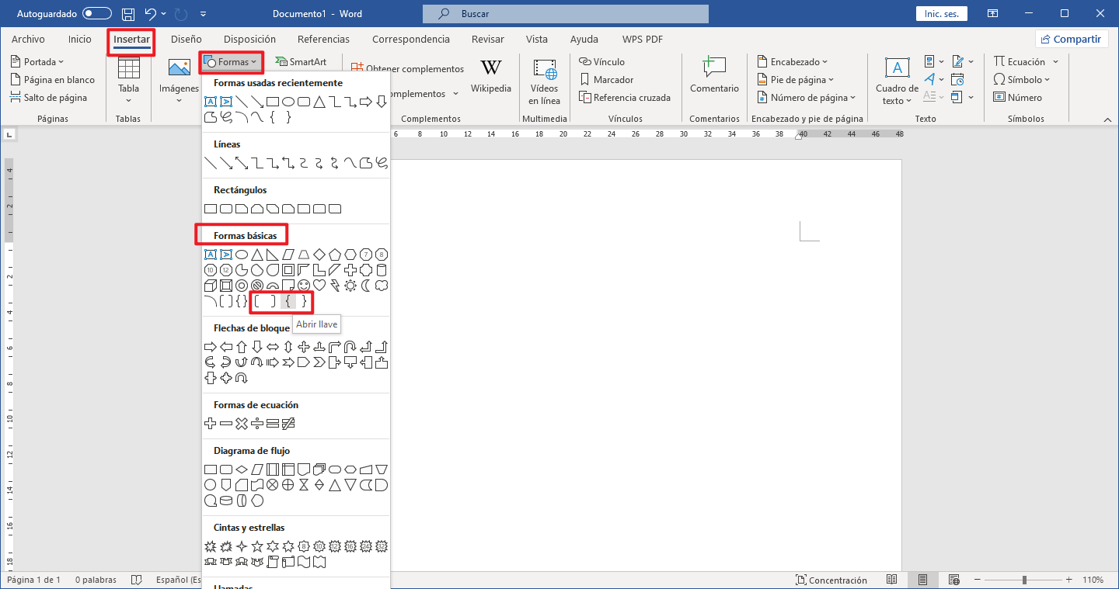The image size is (1119, 589).
Task: Insert the lightning bolt shape
Action: (335, 286)
